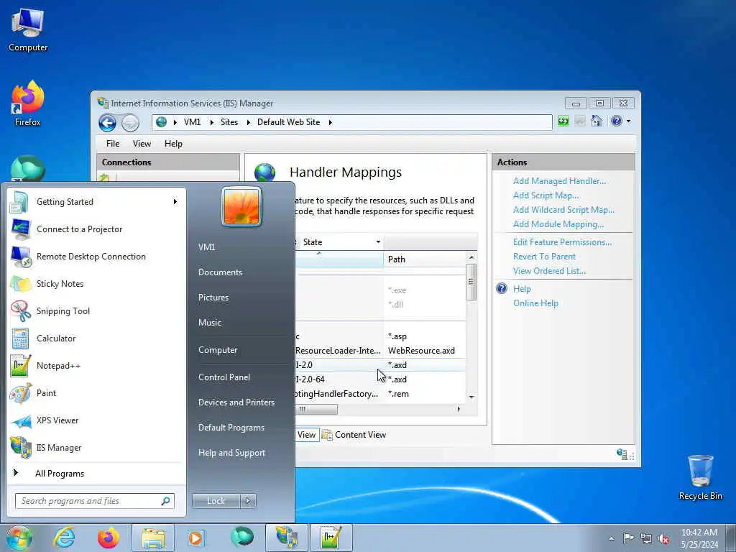The image size is (736, 552).
Task: Click Add Wildcard Script Map action
Action: (563, 210)
